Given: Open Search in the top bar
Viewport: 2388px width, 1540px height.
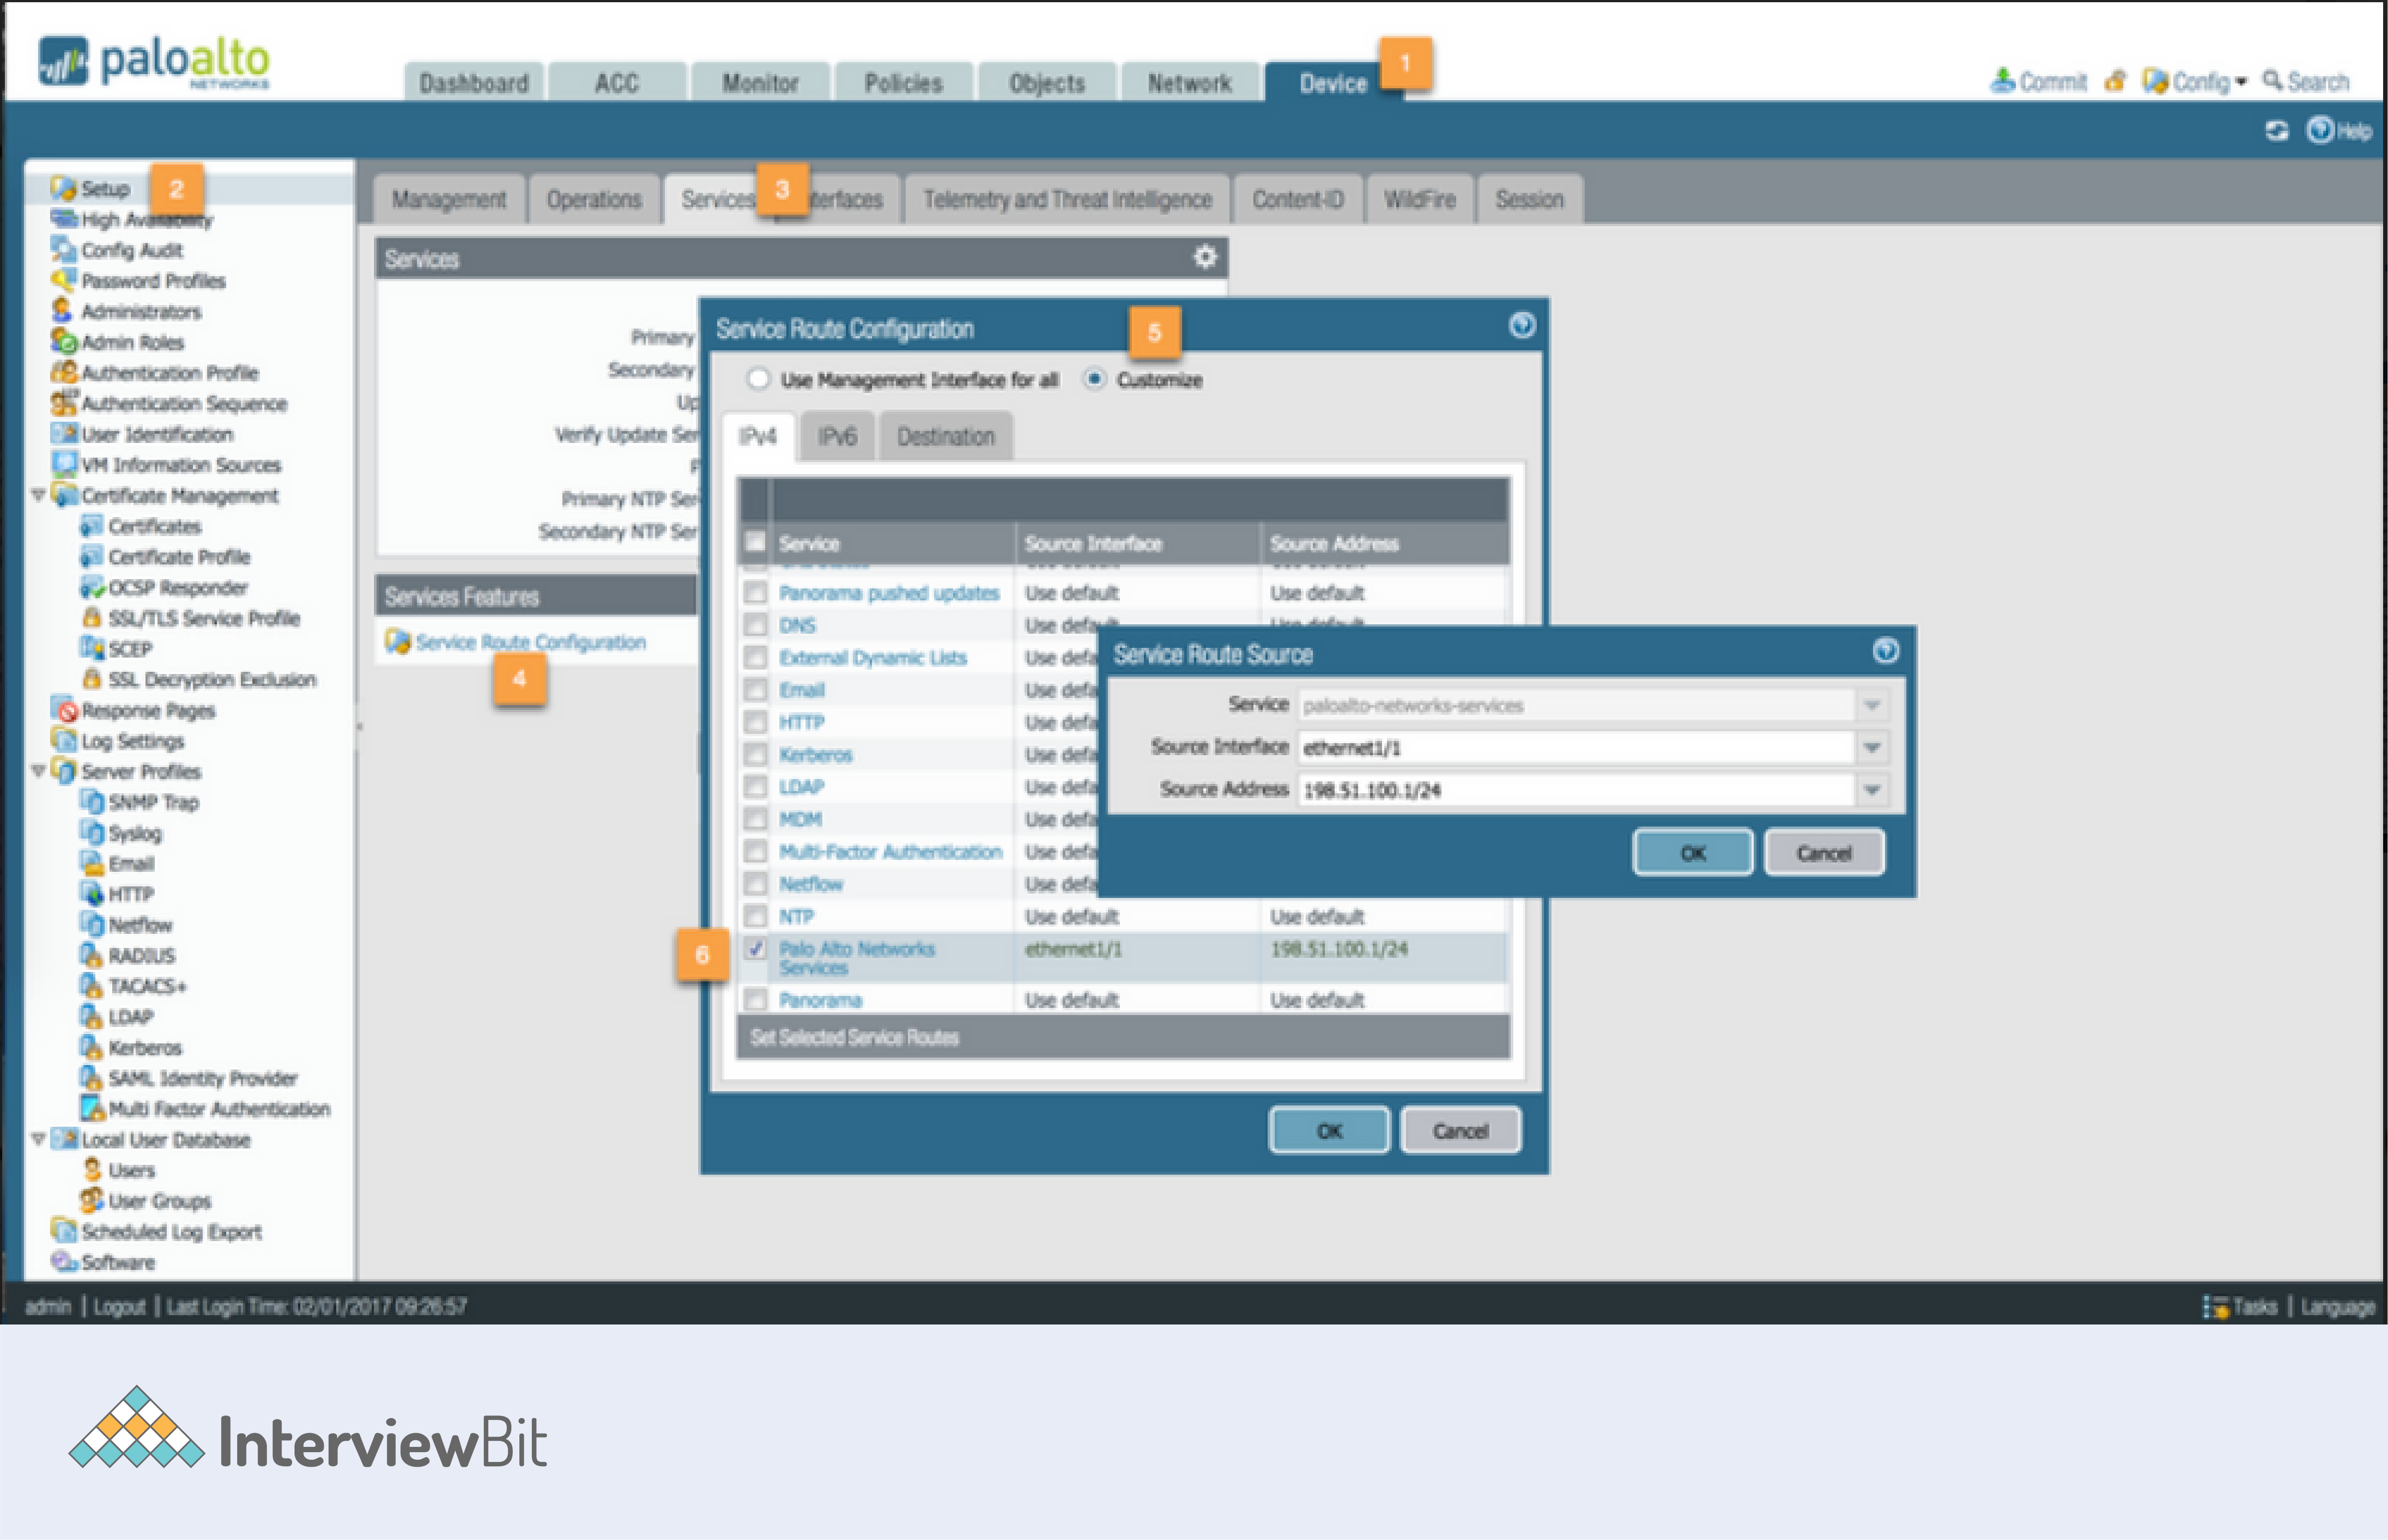Looking at the screenshot, I should tap(2305, 81).
